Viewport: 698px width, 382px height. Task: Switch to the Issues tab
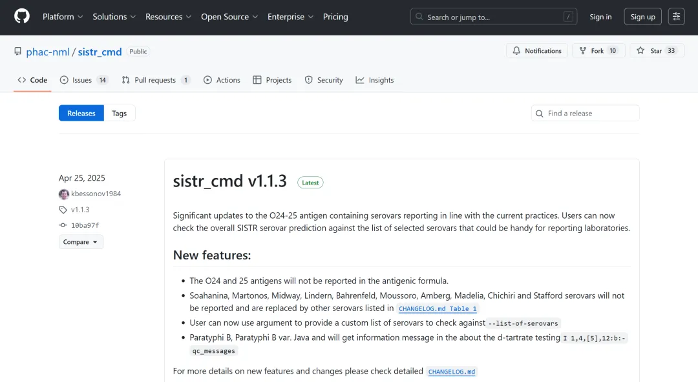tap(84, 80)
